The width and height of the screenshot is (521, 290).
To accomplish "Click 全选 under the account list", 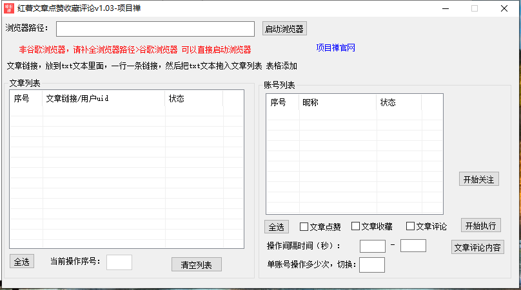I will coord(277,227).
